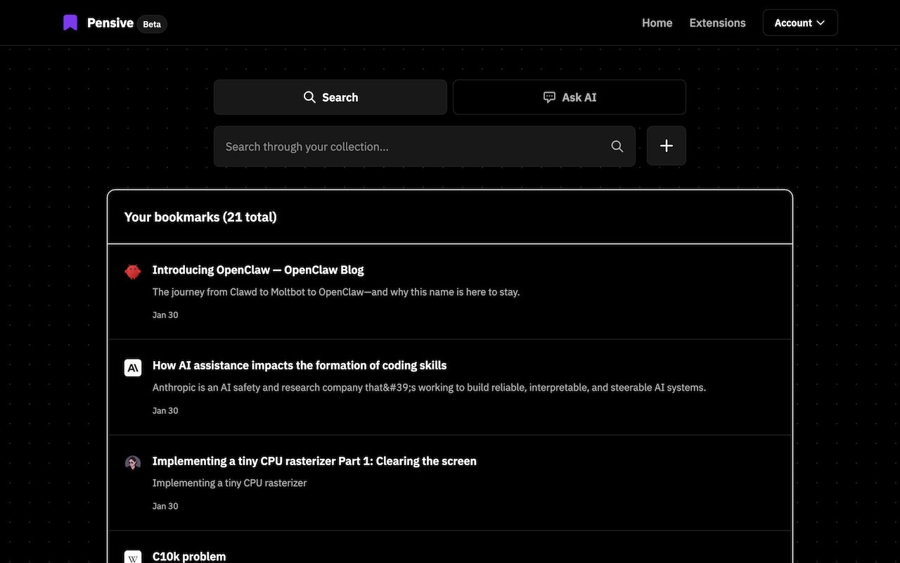Click the "Implementing a tiny CPU rasterizer" description text
Viewport: 900px width, 563px height.
(x=229, y=483)
